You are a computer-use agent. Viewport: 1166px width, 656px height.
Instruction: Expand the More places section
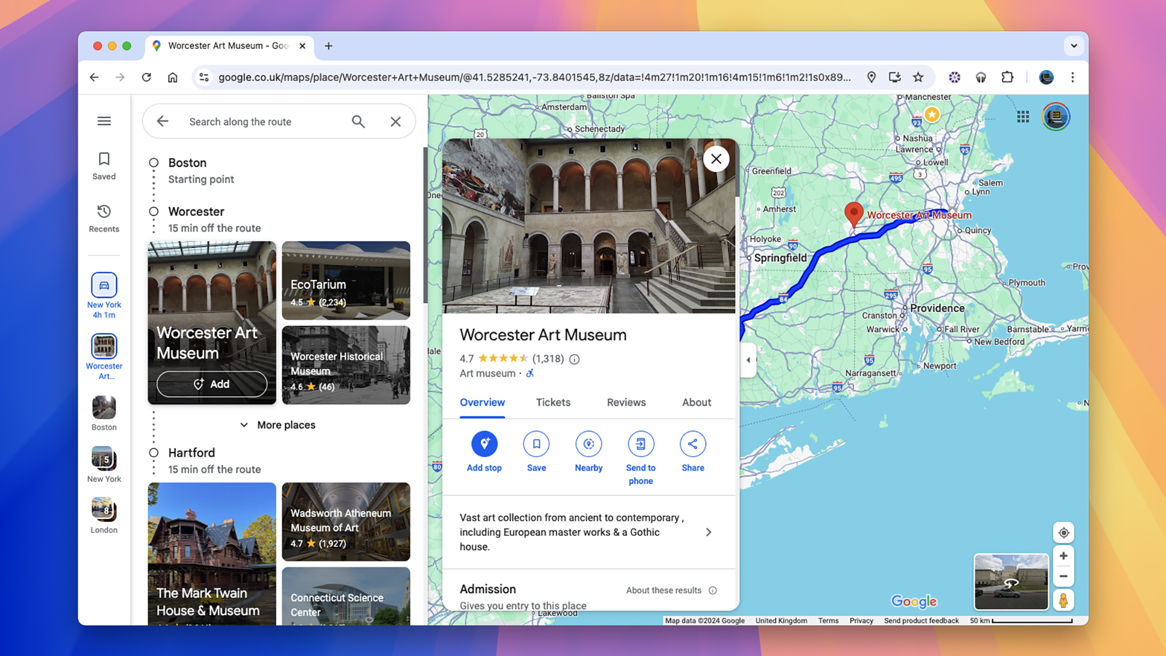279,425
